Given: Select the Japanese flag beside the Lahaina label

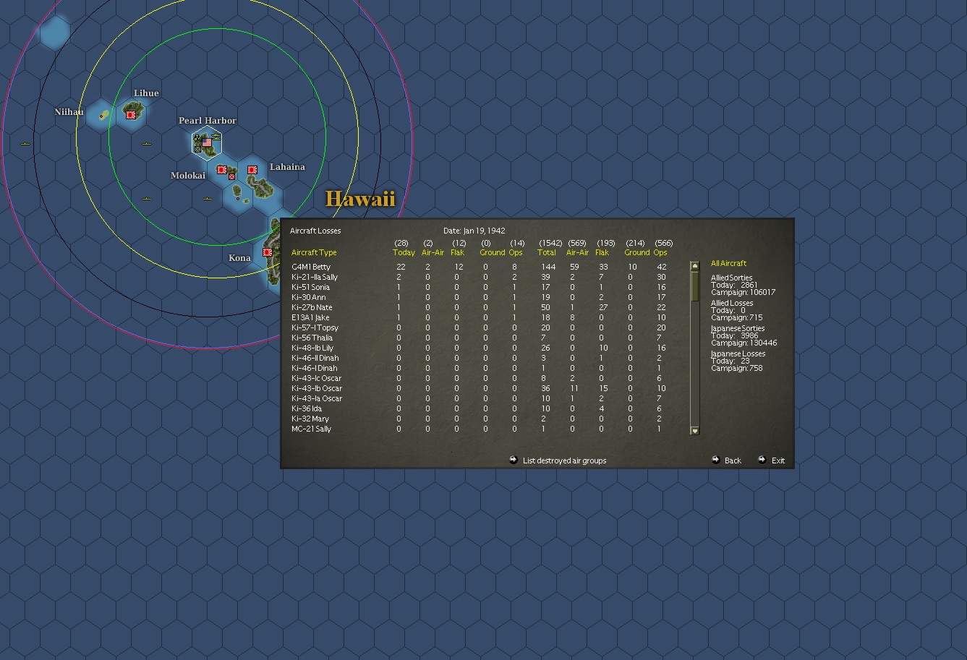Looking at the screenshot, I should point(252,170).
